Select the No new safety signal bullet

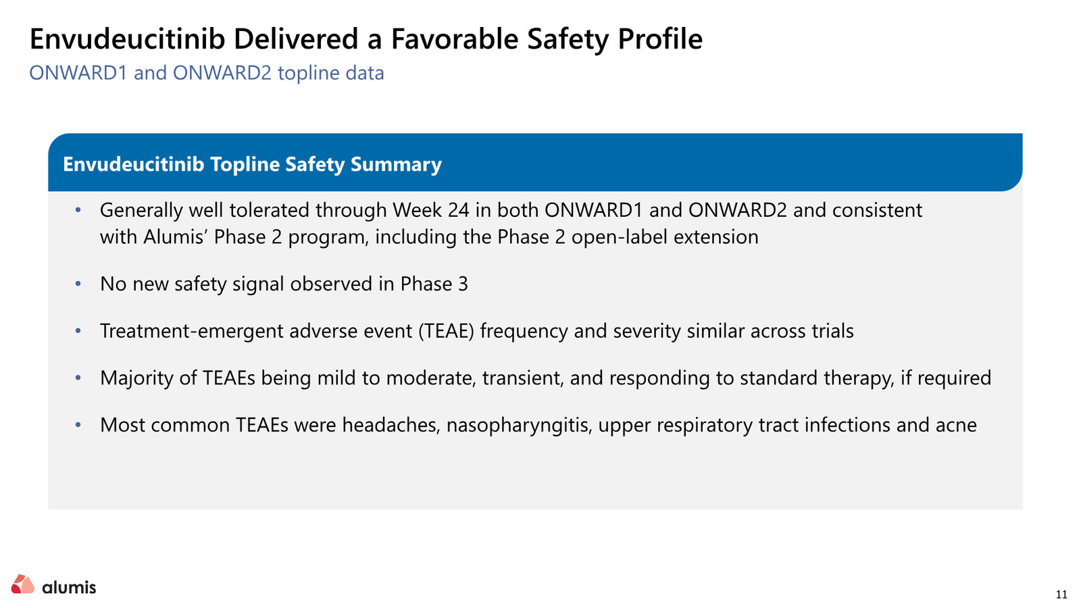284,284
